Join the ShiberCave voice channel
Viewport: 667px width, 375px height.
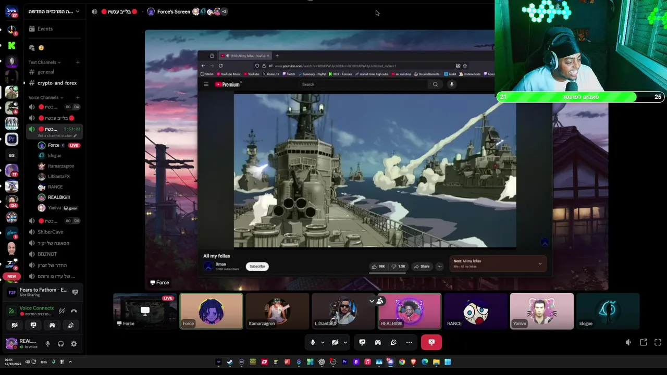54,232
